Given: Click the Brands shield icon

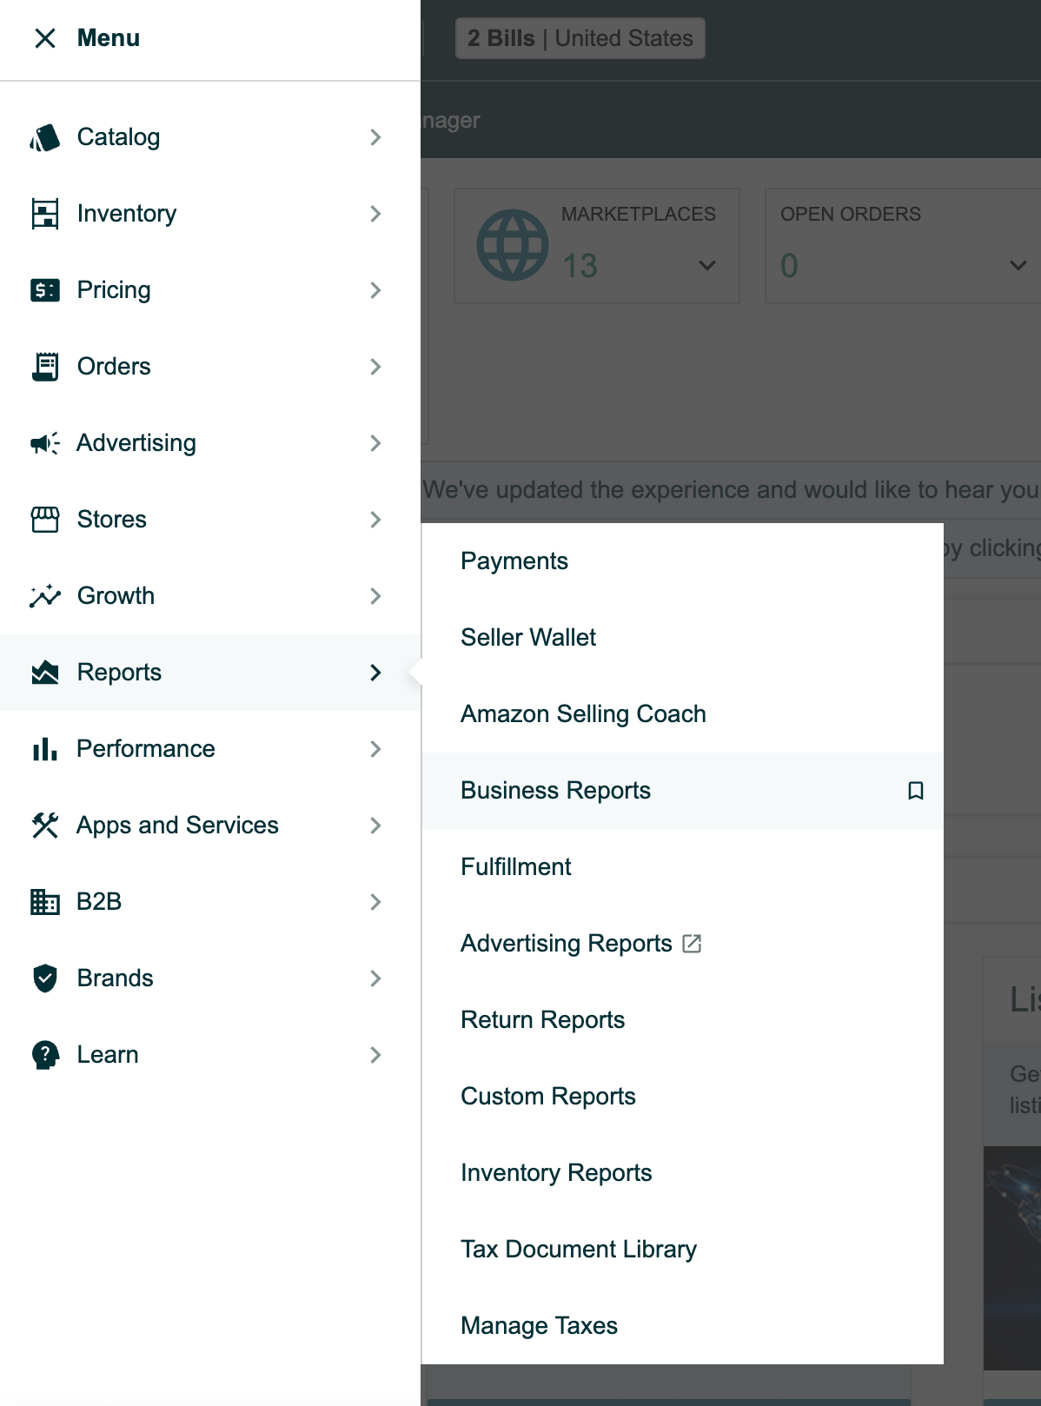Looking at the screenshot, I should pyautogui.click(x=45, y=978).
